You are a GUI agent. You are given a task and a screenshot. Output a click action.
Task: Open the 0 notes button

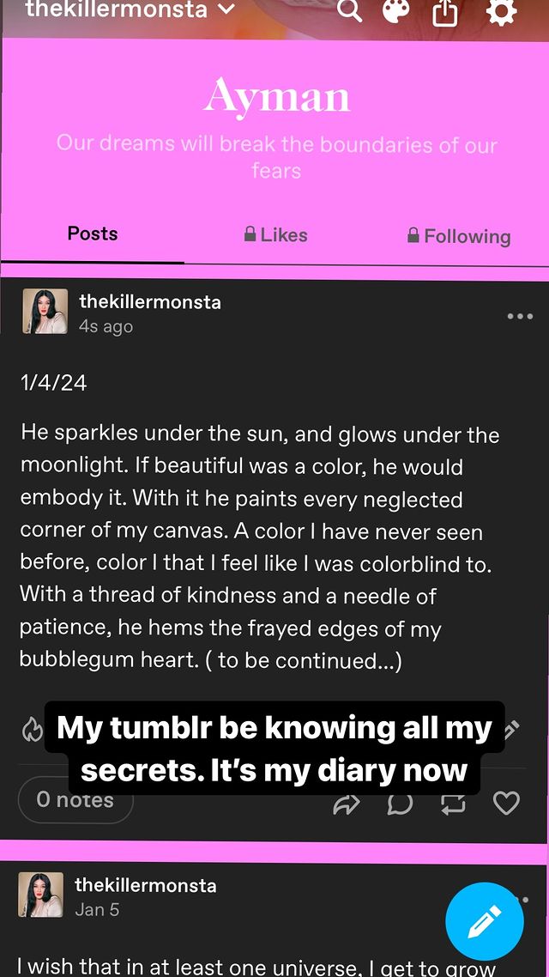[x=75, y=800]
